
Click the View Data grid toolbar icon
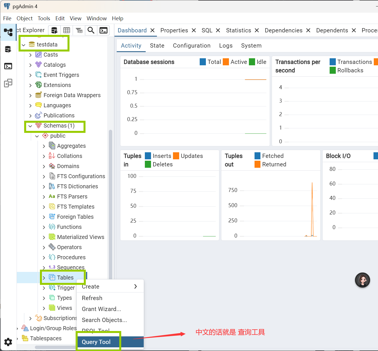coord(67,30)
